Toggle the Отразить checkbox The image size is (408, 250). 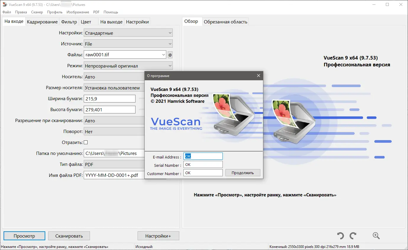pyautogui.click(x=86, y=142)
